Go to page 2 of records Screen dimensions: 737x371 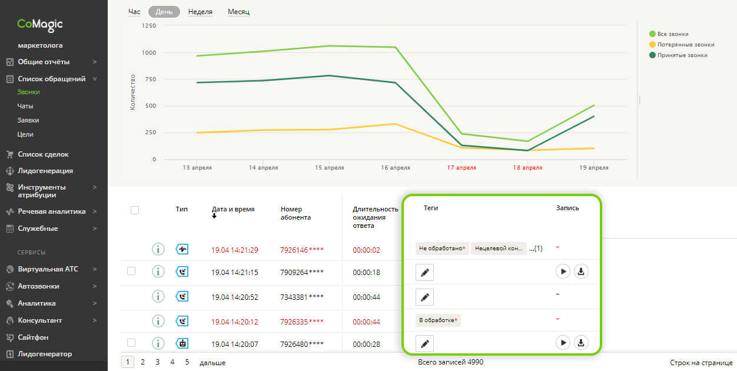pos(143,362)
